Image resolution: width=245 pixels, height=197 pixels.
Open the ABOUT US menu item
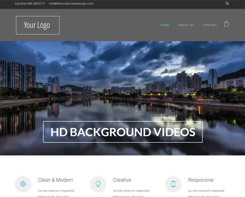[186, 25]
